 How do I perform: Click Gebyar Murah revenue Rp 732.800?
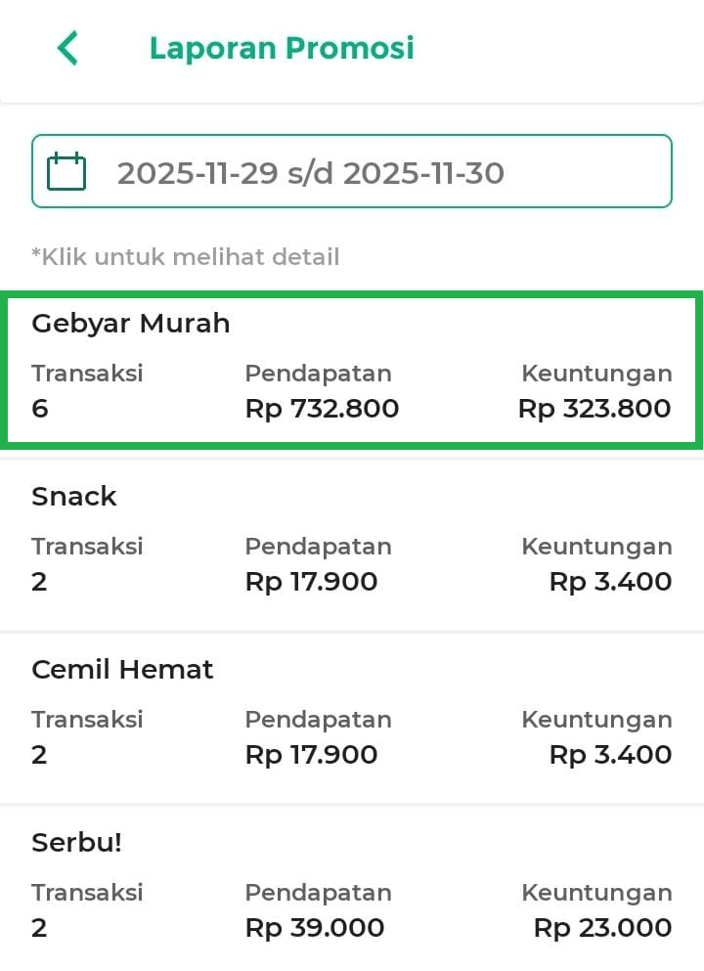click(x=322, y=409)
